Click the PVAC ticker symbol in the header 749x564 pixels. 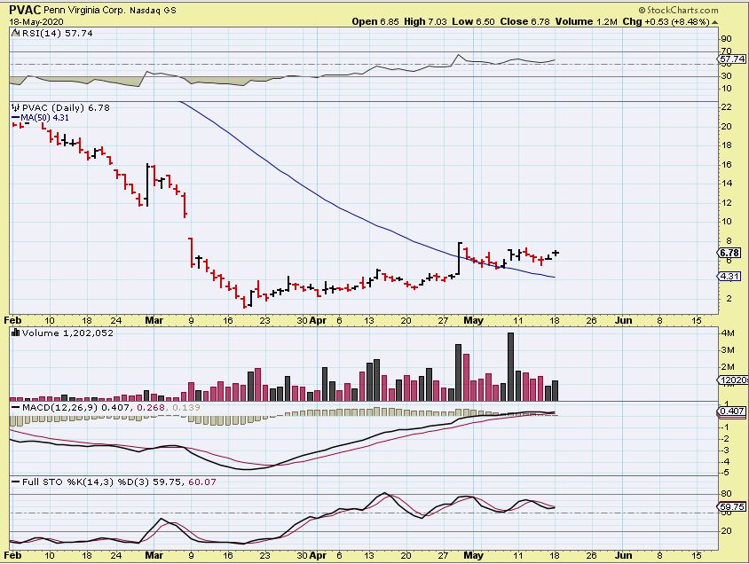point(25,10)
